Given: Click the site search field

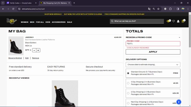Looking at the screenshot, I should pos(137,21).
